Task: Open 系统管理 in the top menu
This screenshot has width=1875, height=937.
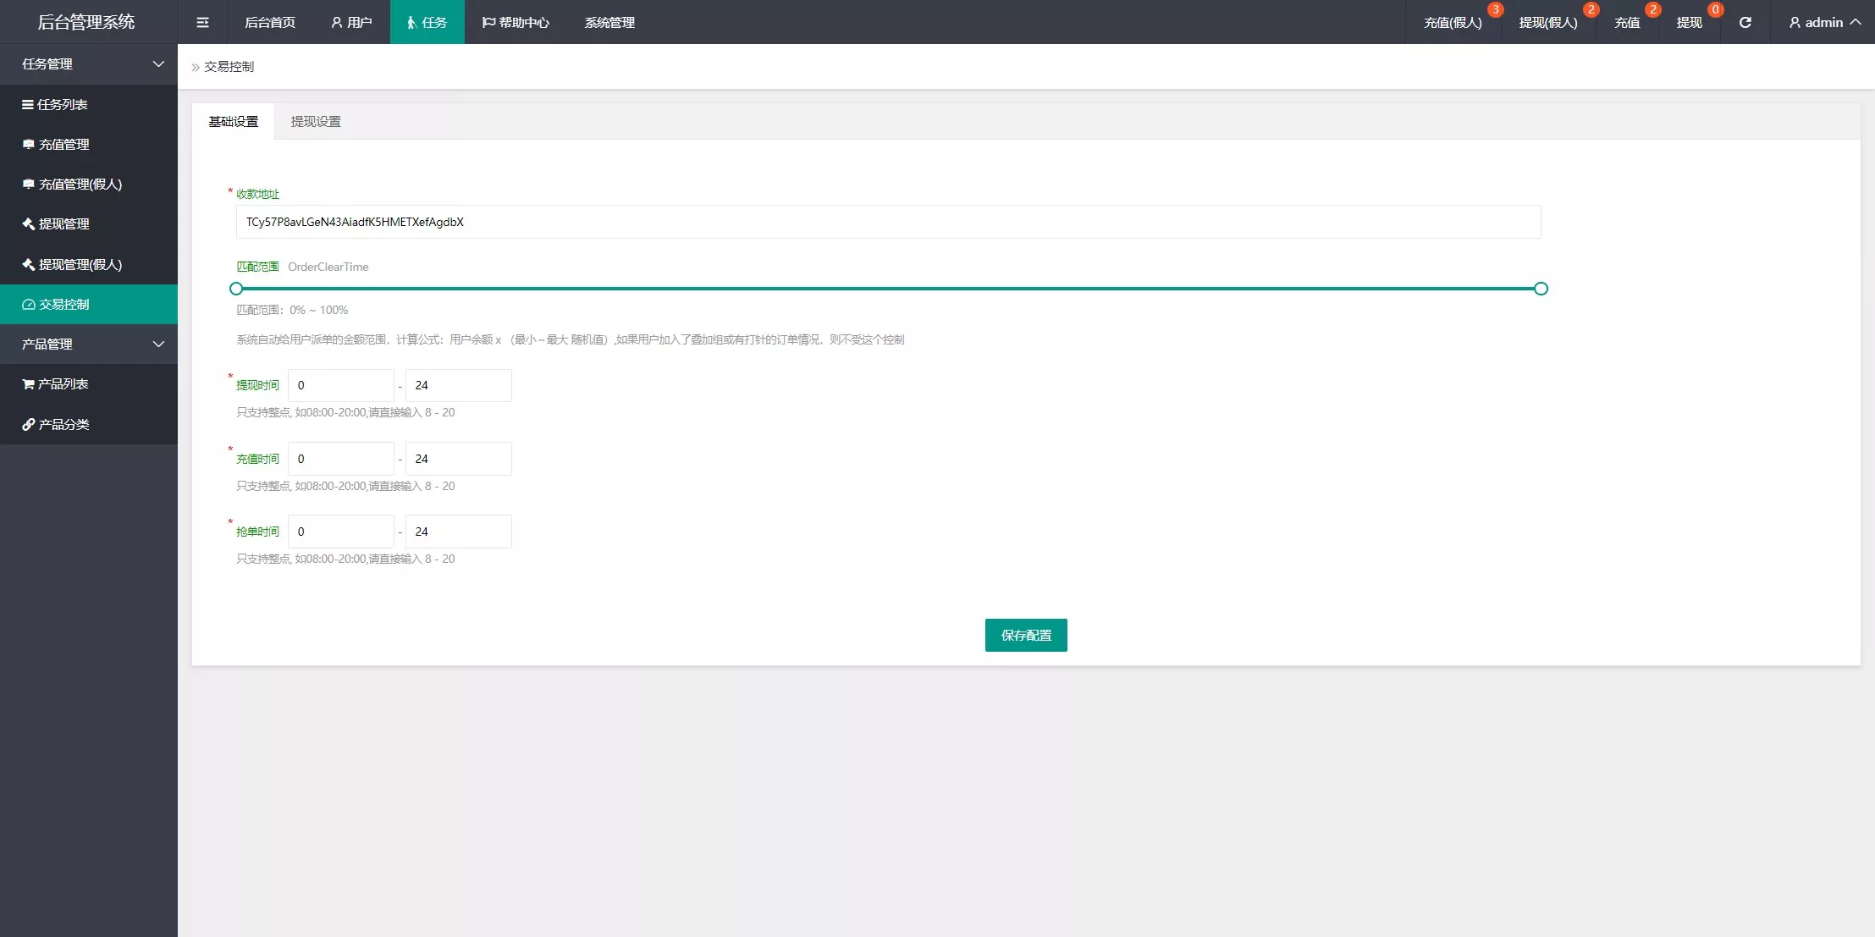Action: (x=609, y=22)
